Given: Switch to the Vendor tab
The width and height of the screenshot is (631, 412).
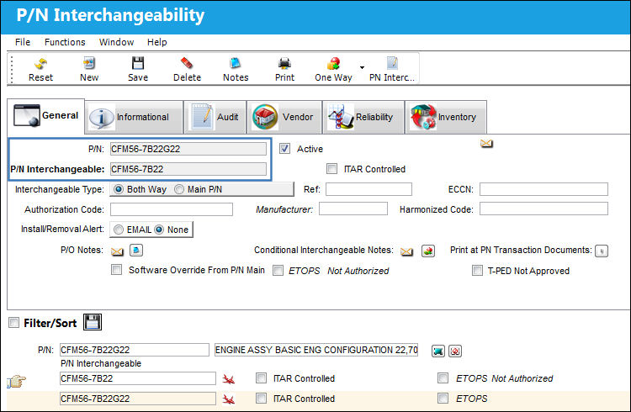Looking at the screenshot, I should [284, 117].
